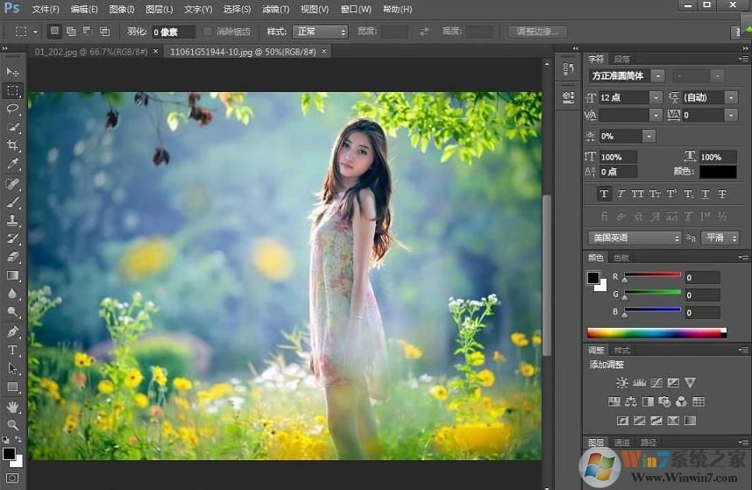
Task: Select the Eraser tool
Action: click(12, 257)
